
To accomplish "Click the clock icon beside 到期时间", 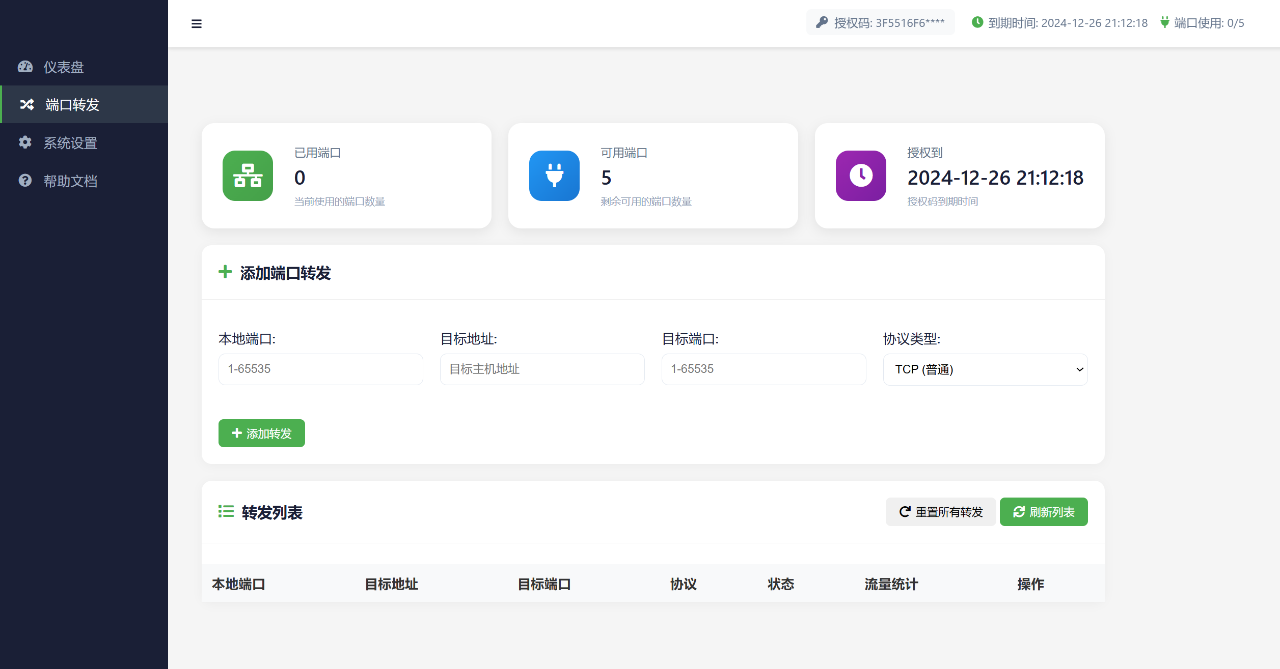I will click(x=978, y=22).
